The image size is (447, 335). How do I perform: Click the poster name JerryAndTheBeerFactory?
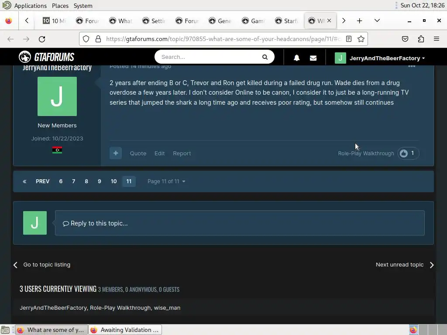[57, 68]
